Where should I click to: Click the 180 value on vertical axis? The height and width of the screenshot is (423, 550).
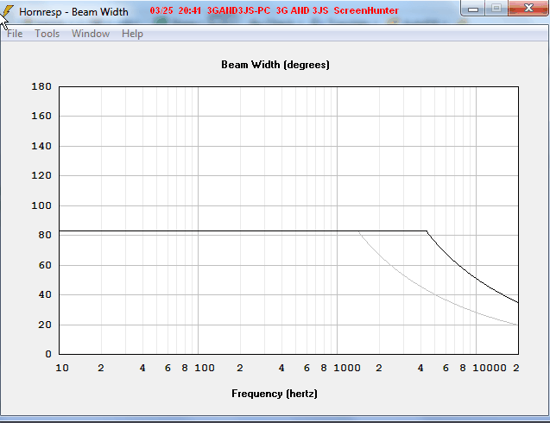[x=41, y=86]
